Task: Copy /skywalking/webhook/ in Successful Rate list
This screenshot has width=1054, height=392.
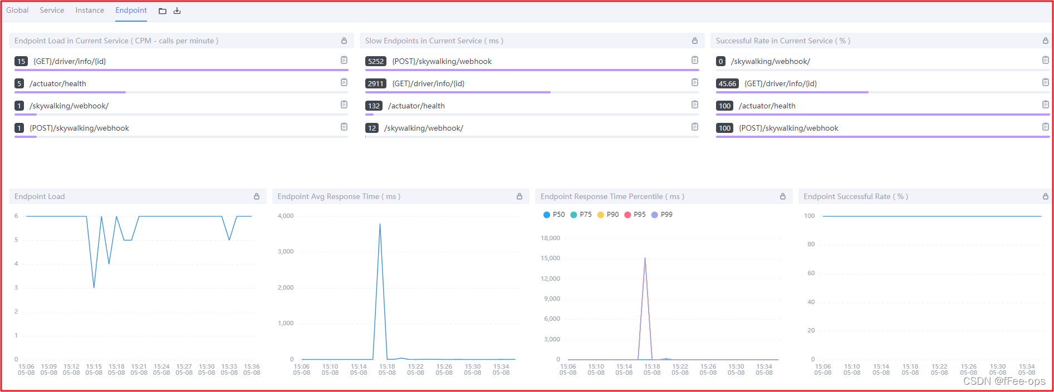Action: [1046, 60]
